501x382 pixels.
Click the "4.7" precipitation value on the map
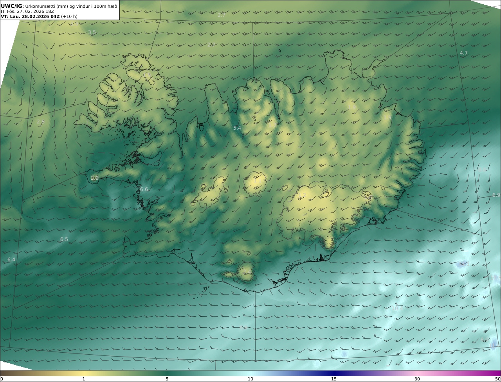pos(464,53)
